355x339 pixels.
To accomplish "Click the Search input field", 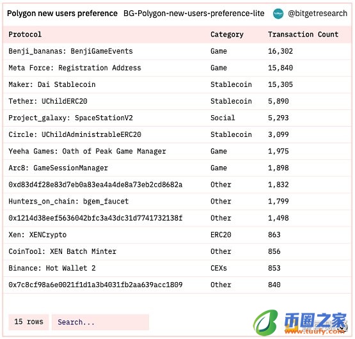I will (x=100, y=322).
